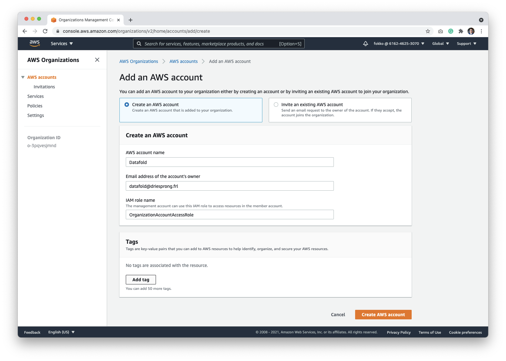Click the organization ID o-3pqvesjmnd
Viewport: 506px width, 361px height.
[42, 146]
